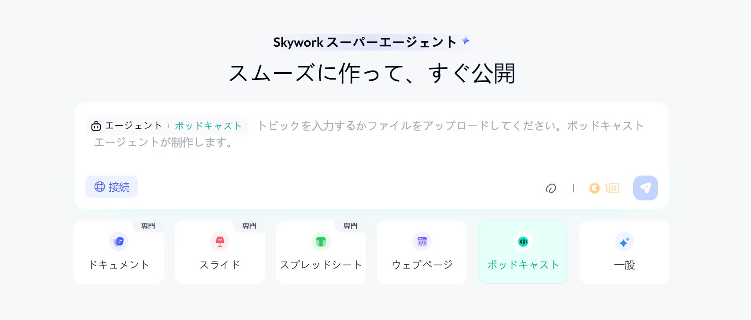Toggle the 接続 globe button
Viewport: 751px width, 320px height.
(111, 187)
